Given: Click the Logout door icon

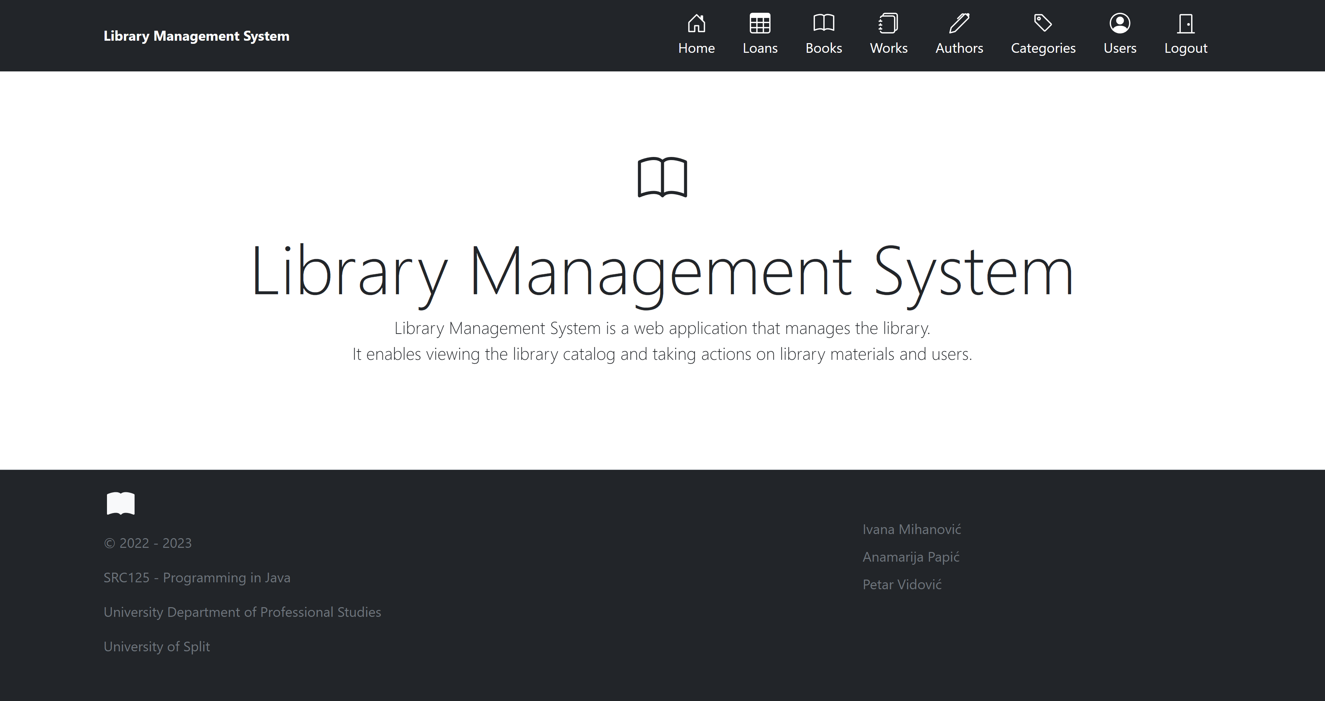Looking at the screenshot, I should (x=1186, y=23).
